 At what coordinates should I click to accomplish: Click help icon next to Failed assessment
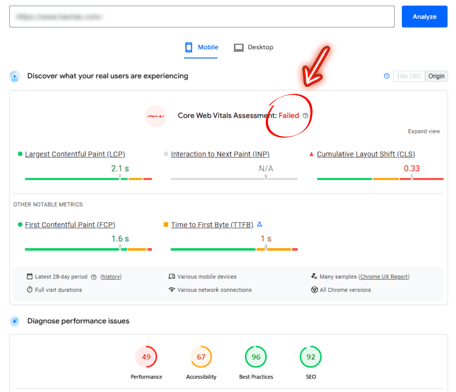click(305, 116)
